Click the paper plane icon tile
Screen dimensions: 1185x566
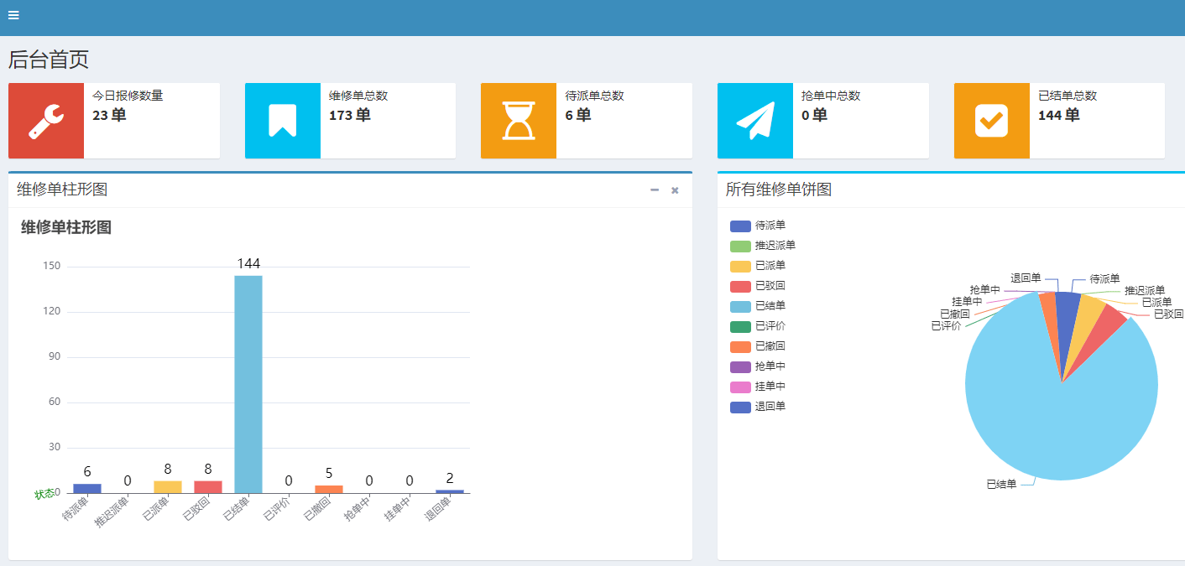(x=755, y=121)
